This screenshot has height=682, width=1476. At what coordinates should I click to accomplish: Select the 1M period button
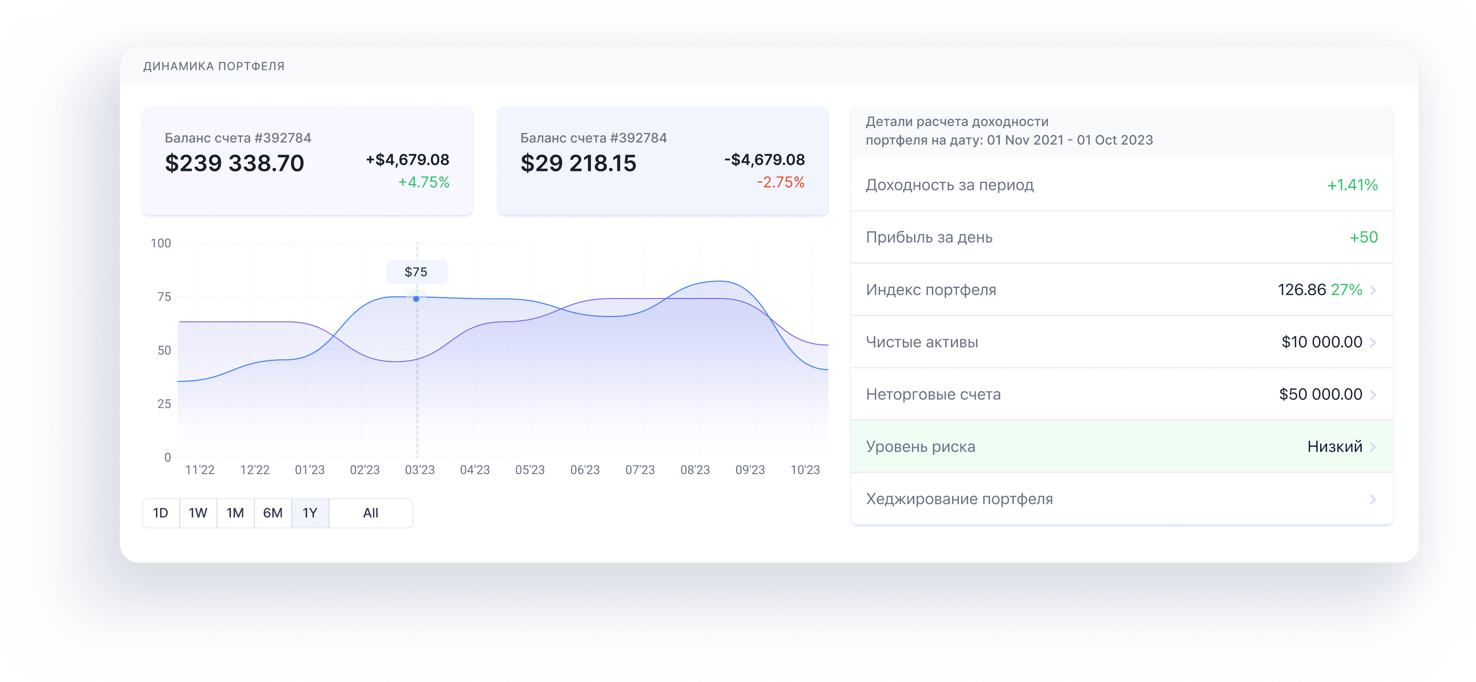pyautogui.click(x=235, y=513)
